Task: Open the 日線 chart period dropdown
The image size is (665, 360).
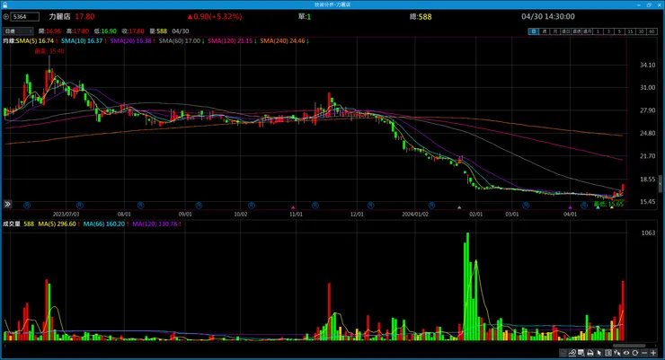Action: [x=18, y=31]
